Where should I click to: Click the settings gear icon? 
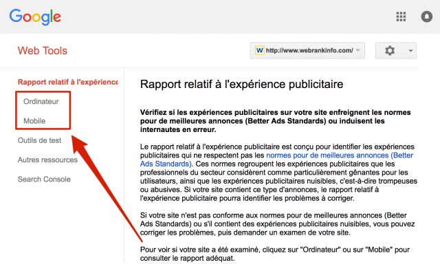(x=390, y=50)
